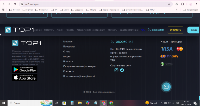Image resolution: width=200 pixels, height=106 pixels.
Task: Open the МФО bookmark folder
Action: click(x=150, y=10)
